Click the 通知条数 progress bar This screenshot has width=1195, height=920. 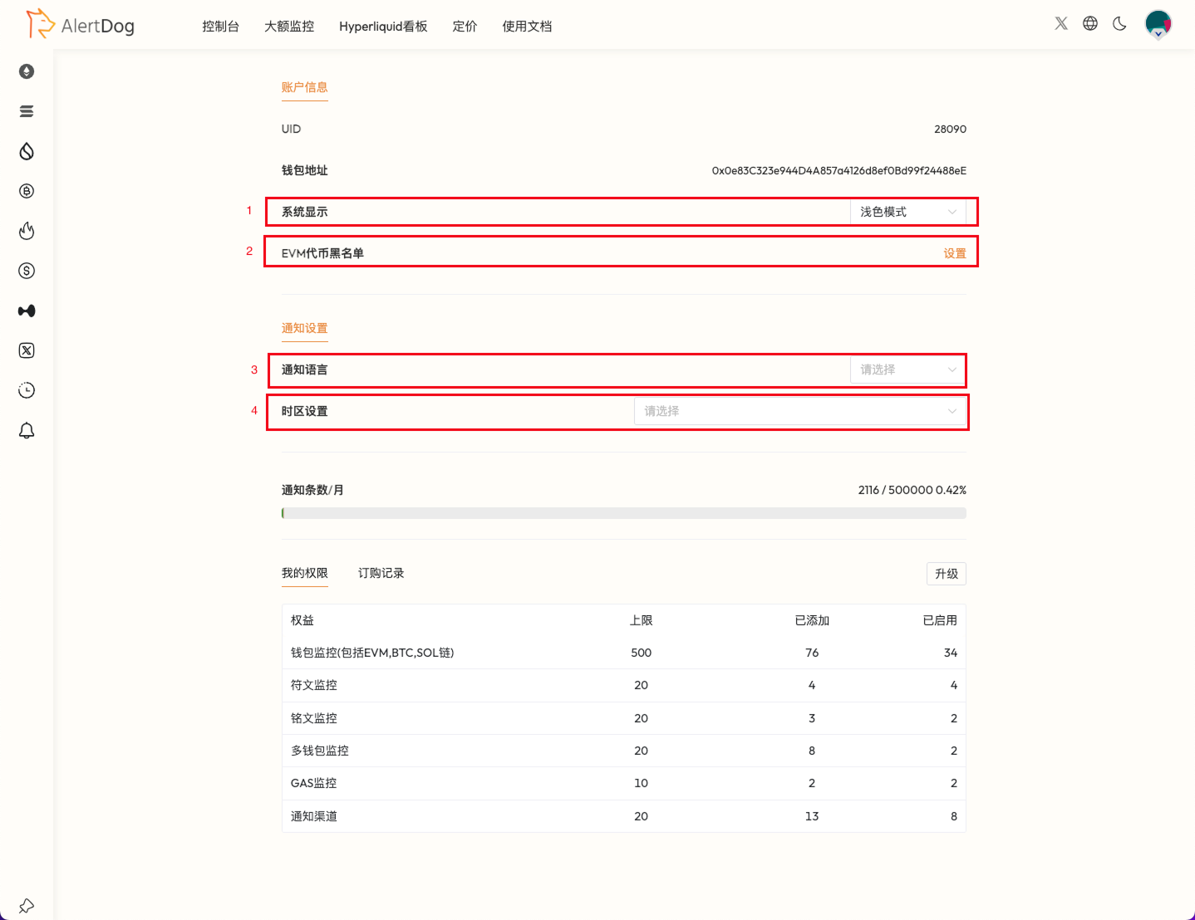pos(624,513)
